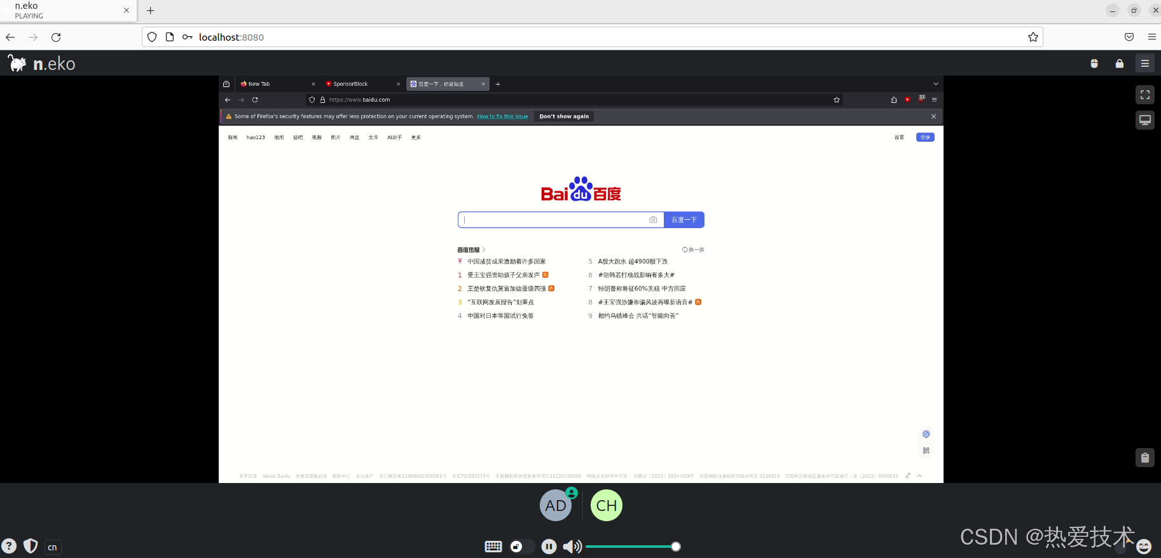Bookmark baidu.com with the star icon
The height and width of the screenshot is (558, 1161).
pyautogui.click(x=837, y=100)
